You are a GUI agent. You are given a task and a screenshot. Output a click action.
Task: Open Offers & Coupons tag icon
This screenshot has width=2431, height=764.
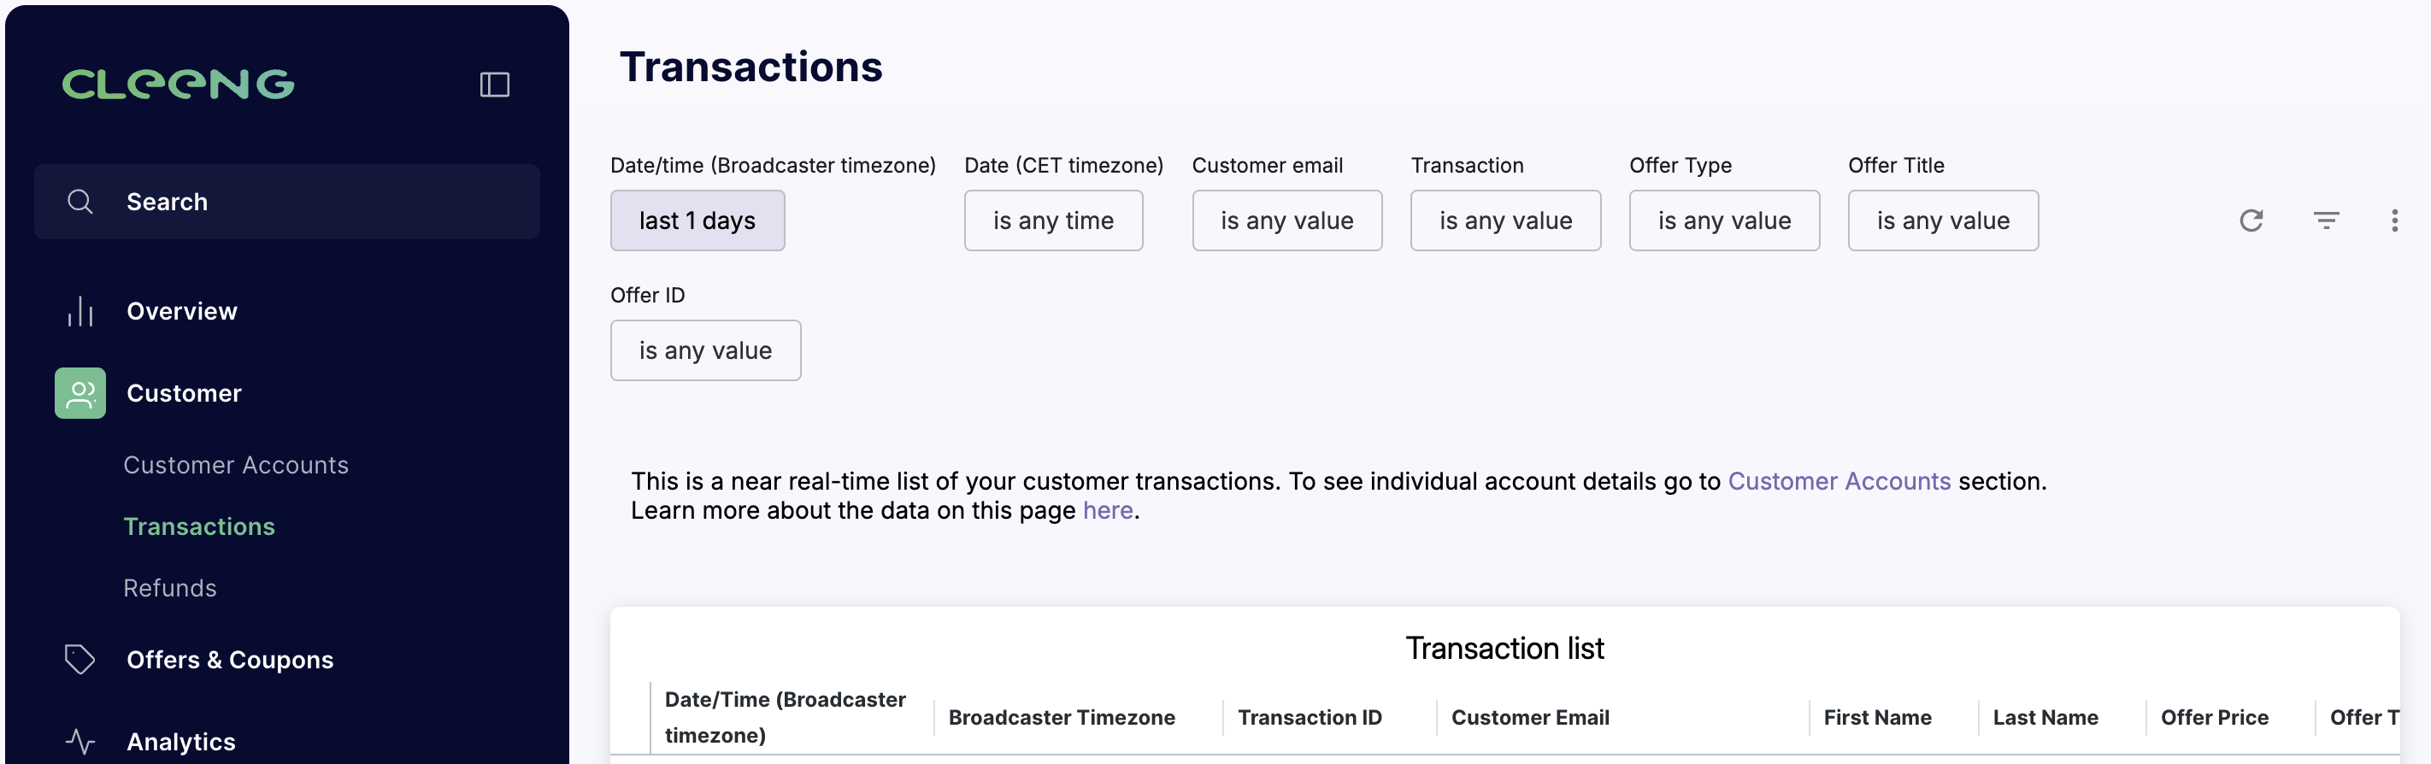pos(80,659)
